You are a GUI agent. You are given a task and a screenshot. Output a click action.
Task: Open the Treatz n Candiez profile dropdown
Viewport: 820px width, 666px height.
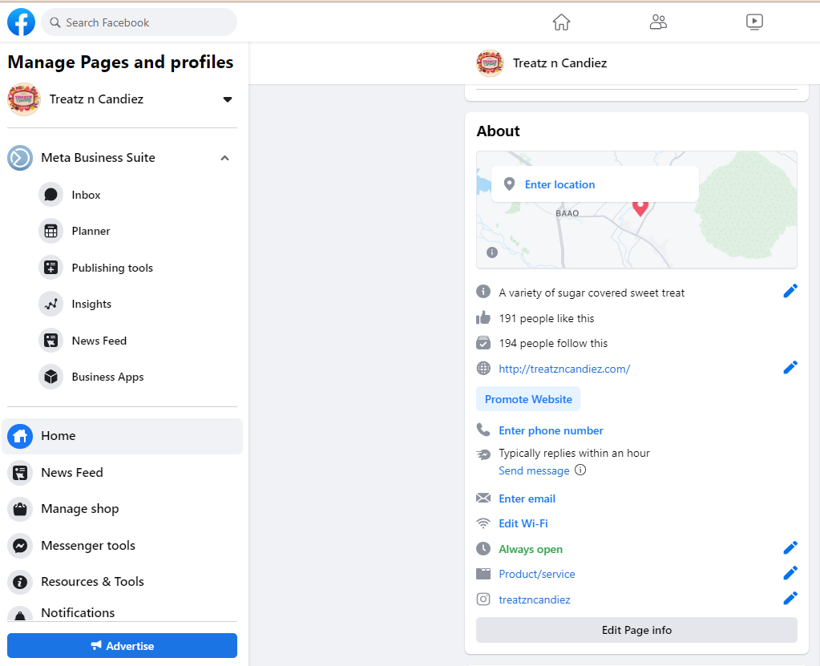(x=228, y=99)
